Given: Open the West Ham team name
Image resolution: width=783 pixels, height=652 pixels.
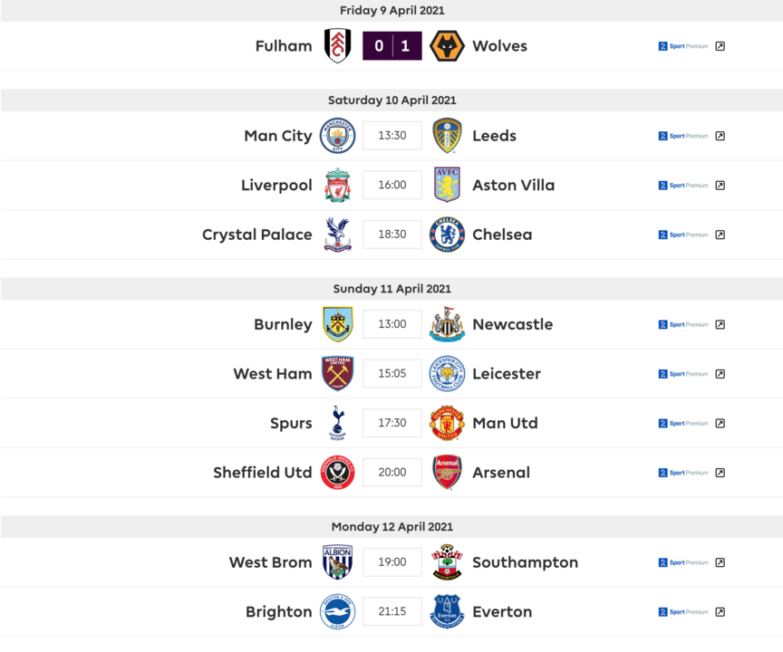Looking at the screenshot, I should click(x=272, y=374).
